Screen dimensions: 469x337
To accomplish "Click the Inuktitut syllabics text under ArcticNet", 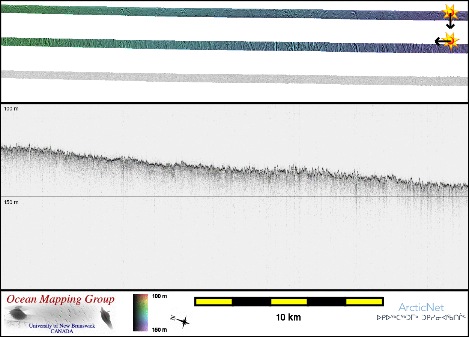I will 421,318.
